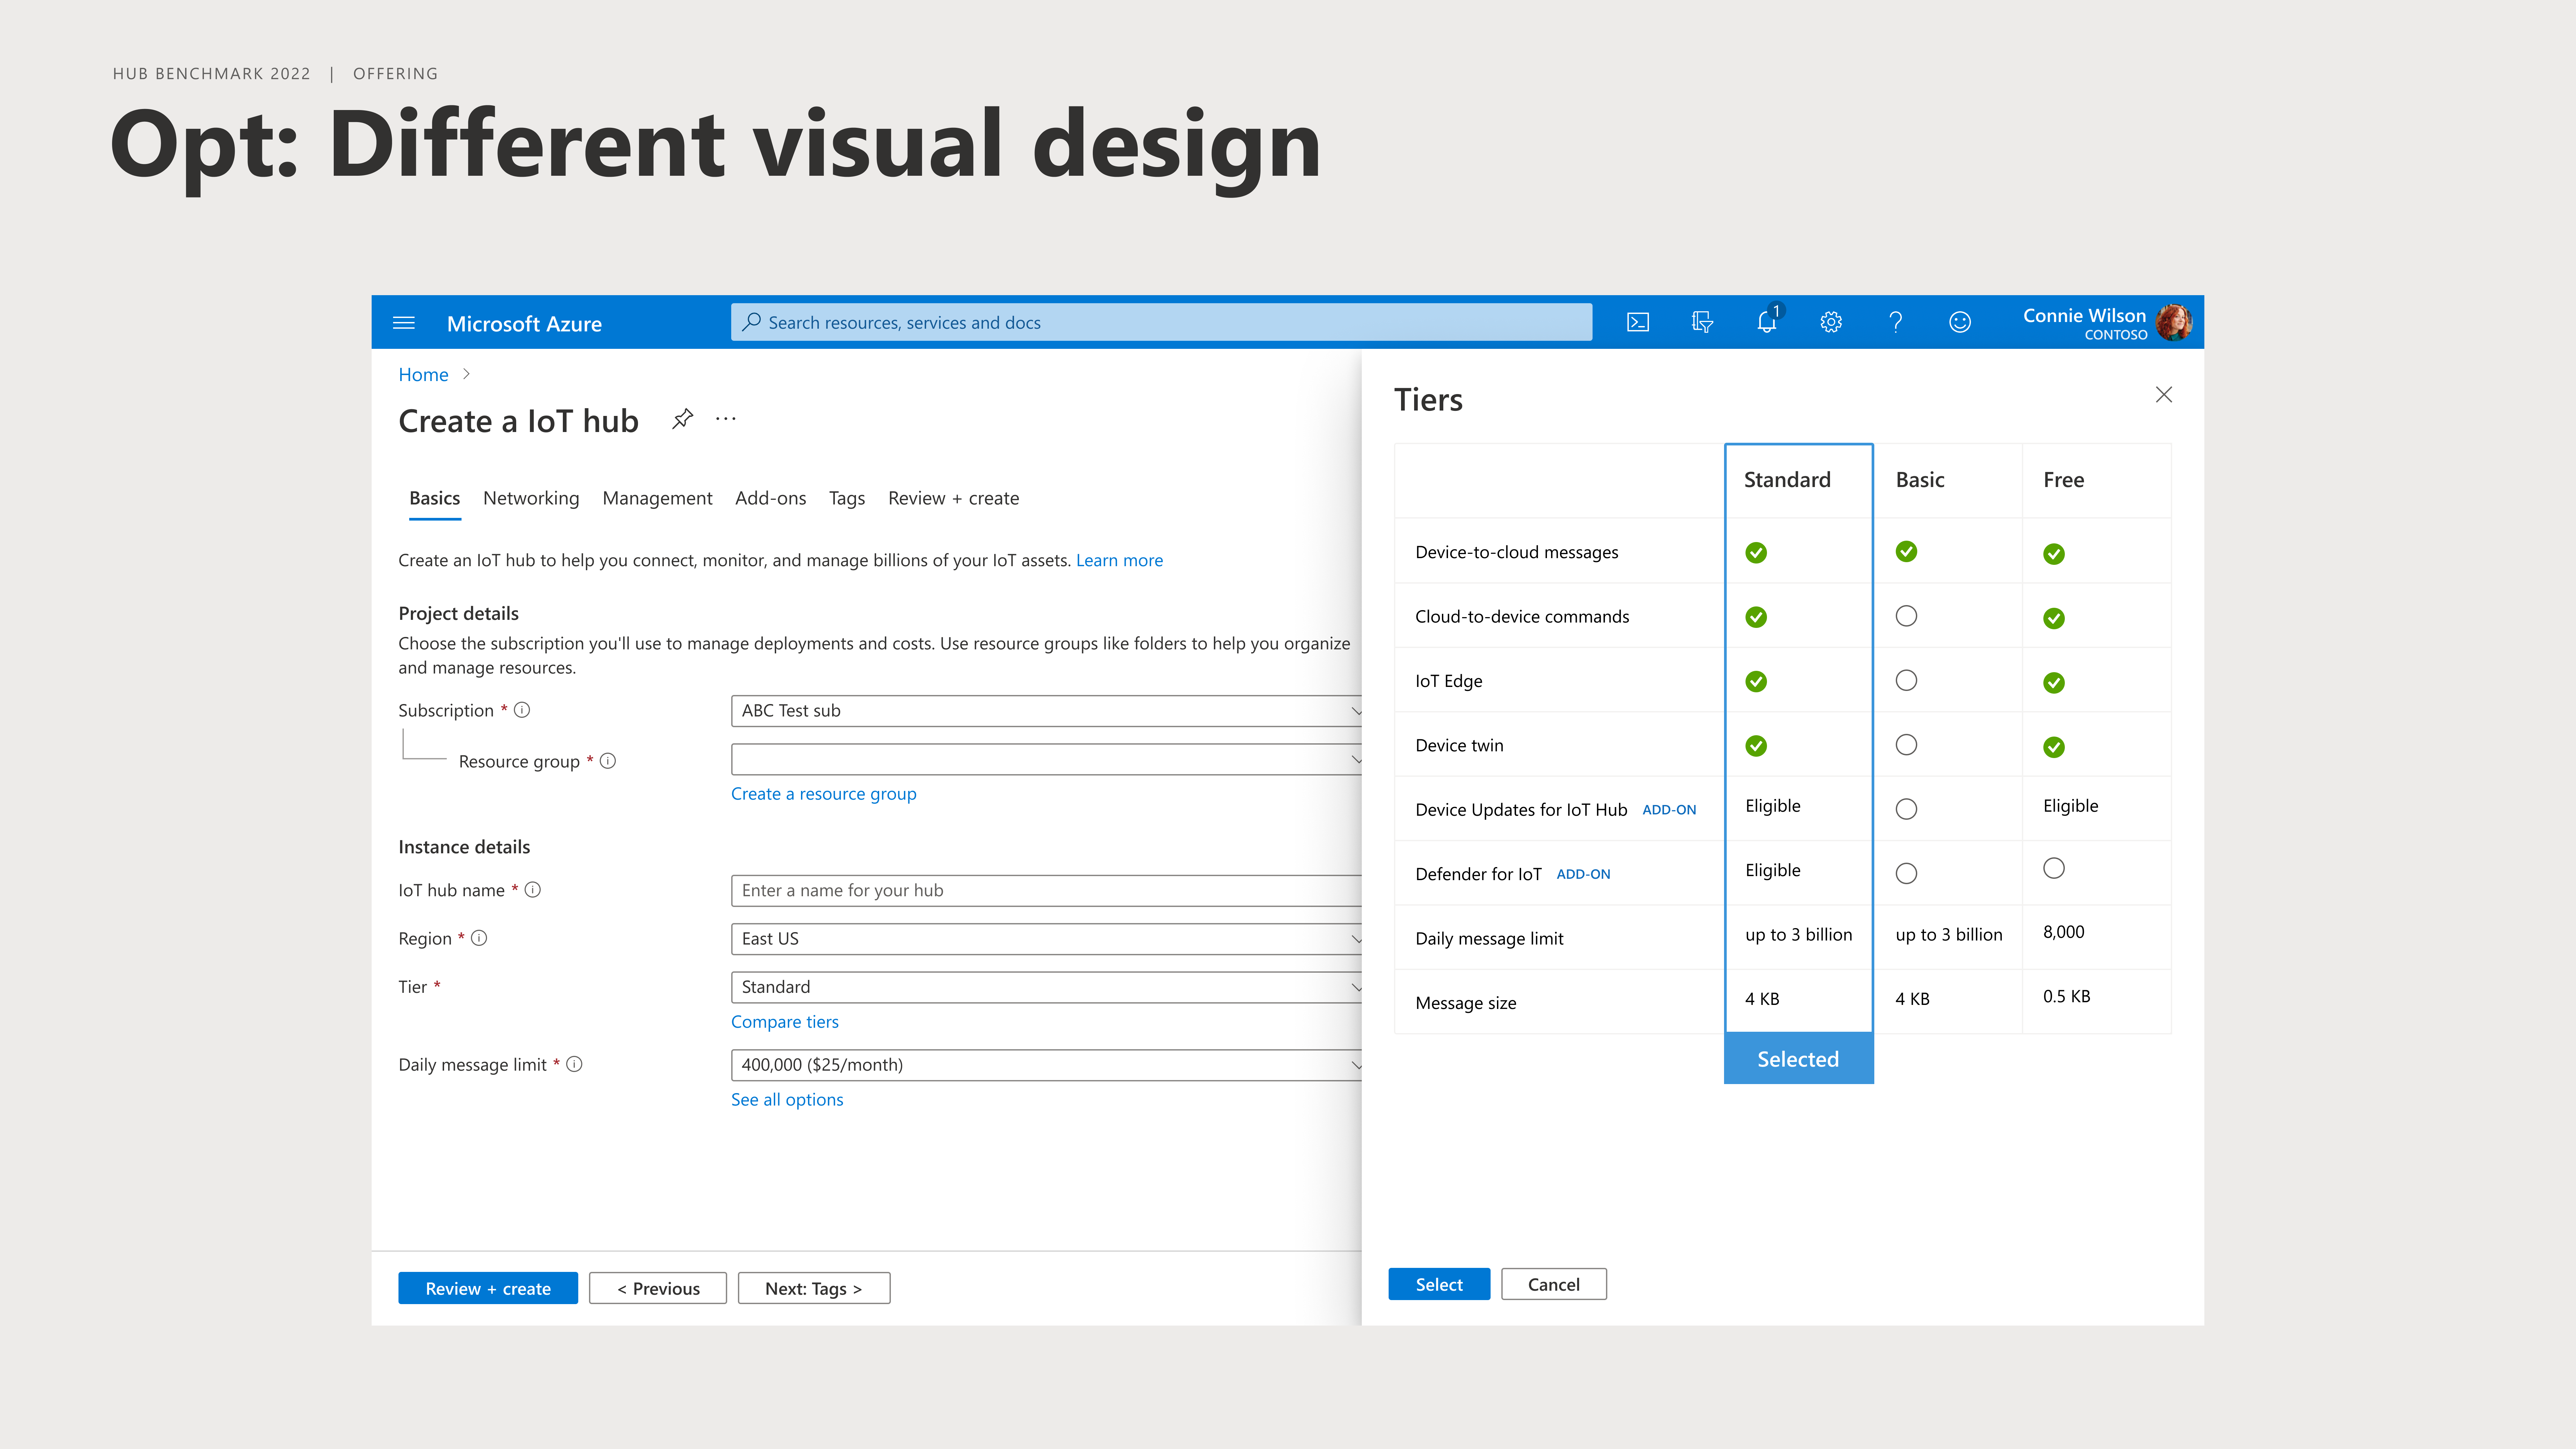Show info for Region field
Viewport: 2576px width, 1449px height.
(479, 938)
